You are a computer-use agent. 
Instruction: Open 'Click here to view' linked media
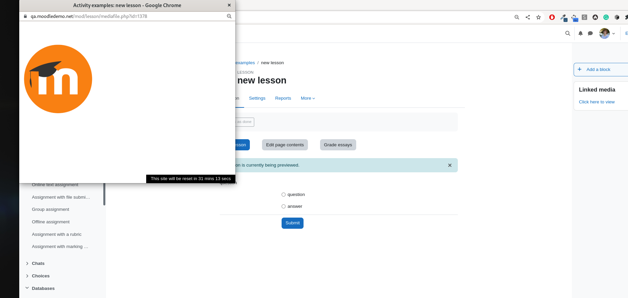click(x=597, y=102)
